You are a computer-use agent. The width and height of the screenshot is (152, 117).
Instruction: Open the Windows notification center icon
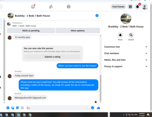(x=148, y=115)
